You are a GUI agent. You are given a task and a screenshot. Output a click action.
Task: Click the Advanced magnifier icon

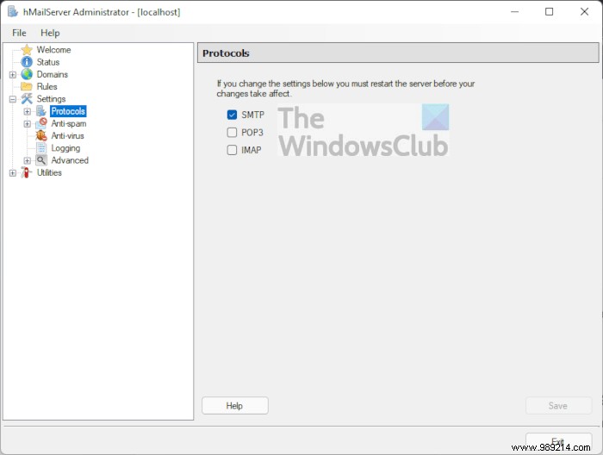(41, 160)
